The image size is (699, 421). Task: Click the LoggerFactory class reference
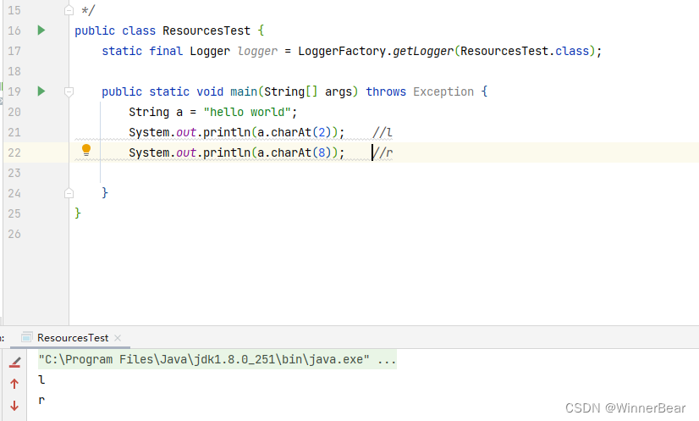tap(342, 51)
